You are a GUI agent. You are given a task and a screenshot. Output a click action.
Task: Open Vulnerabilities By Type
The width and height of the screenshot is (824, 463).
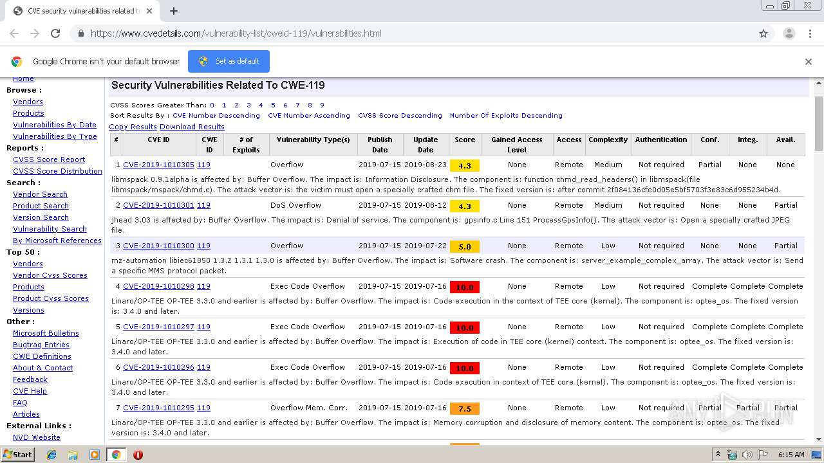(55, 136)
